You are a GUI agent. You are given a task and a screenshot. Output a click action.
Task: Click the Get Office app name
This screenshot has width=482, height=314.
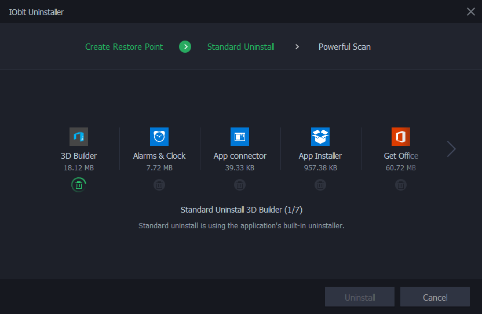pyautogui.click(x=401, y=156)
